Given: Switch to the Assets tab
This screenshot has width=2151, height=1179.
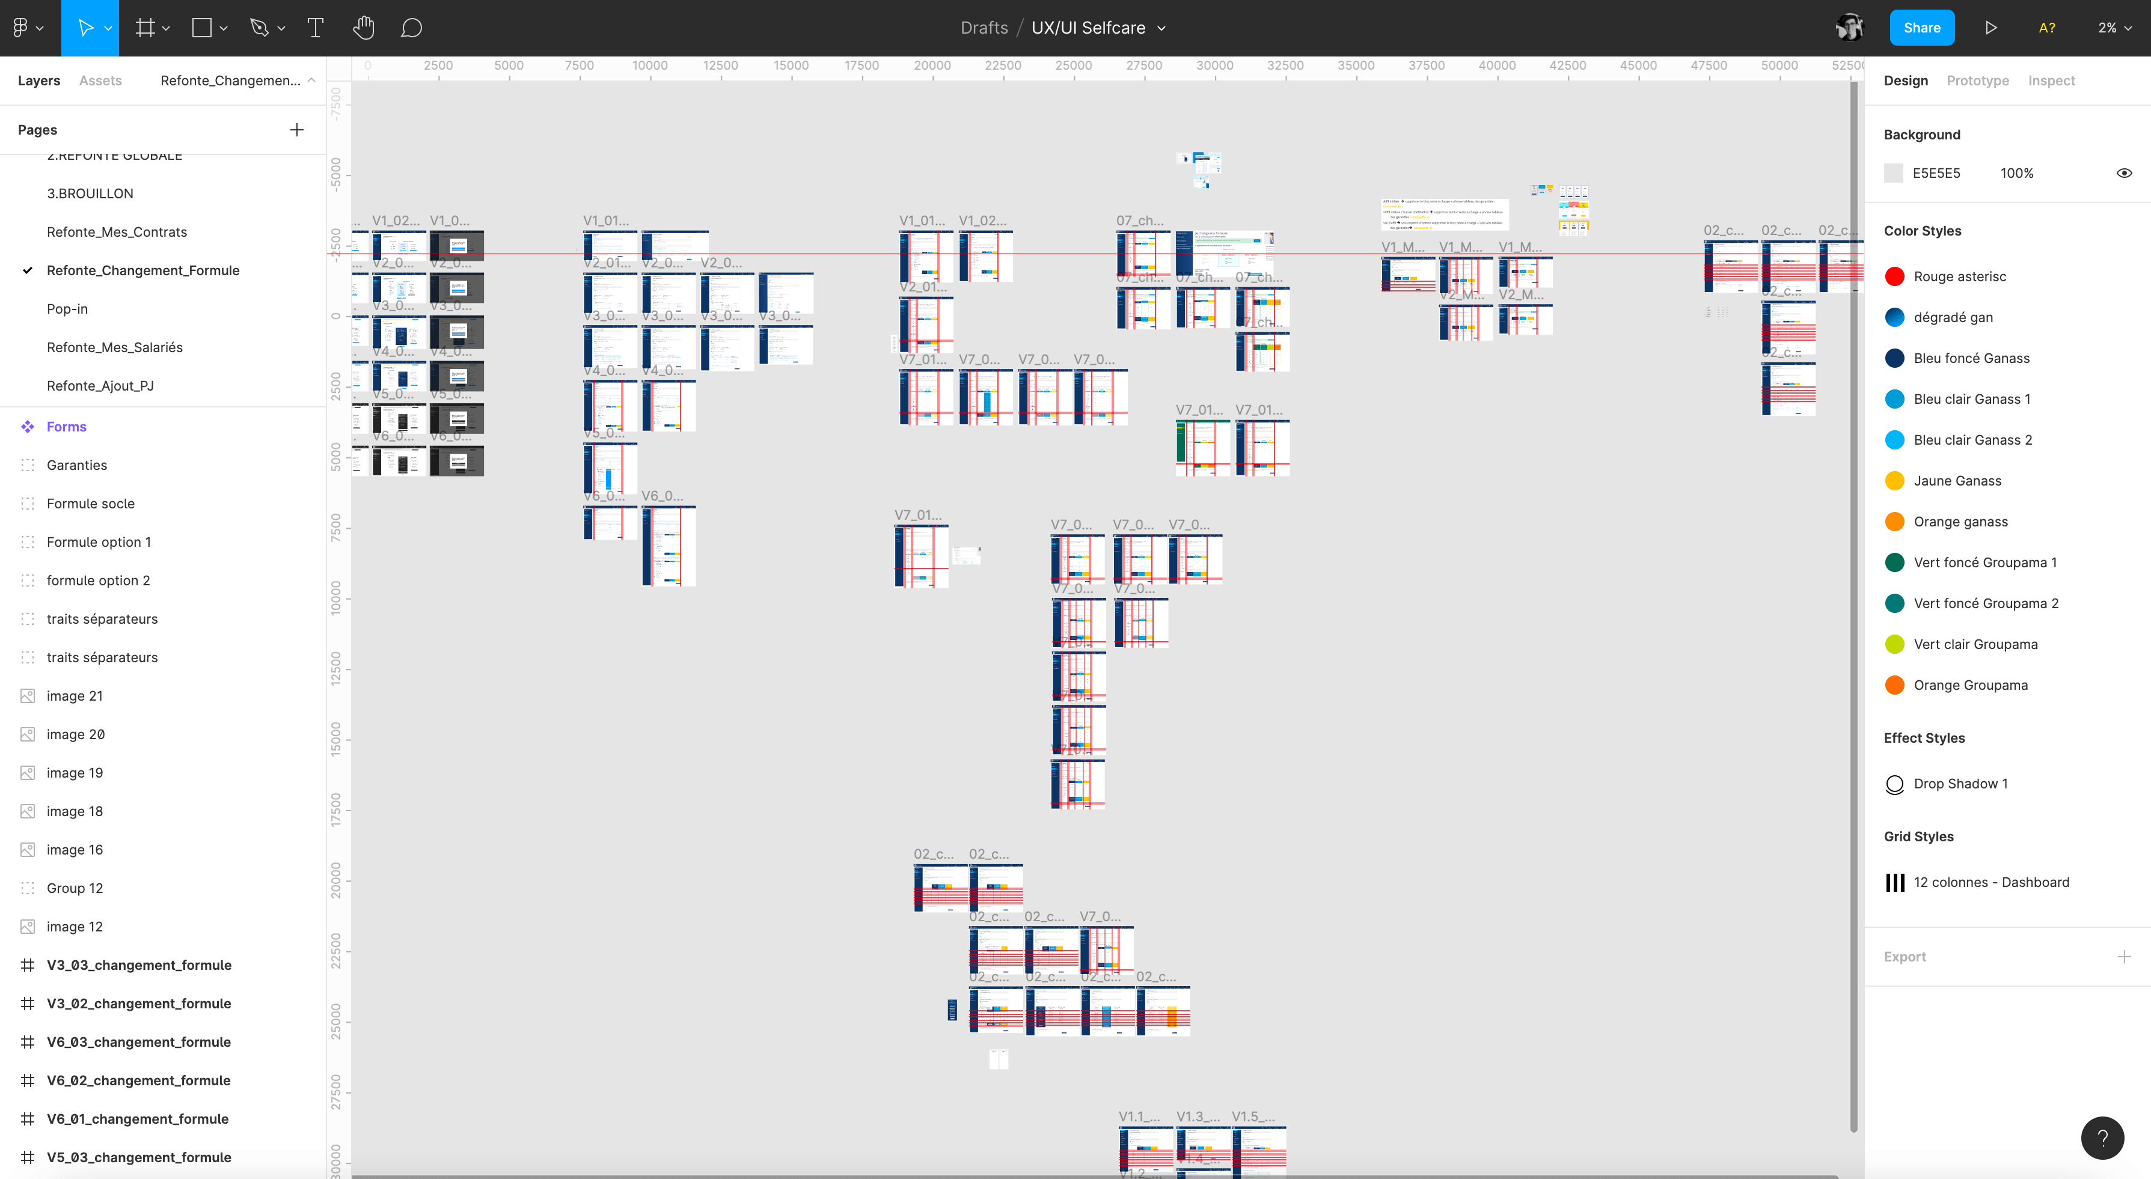Looking at the screenshot, I should tap(100, 80).
